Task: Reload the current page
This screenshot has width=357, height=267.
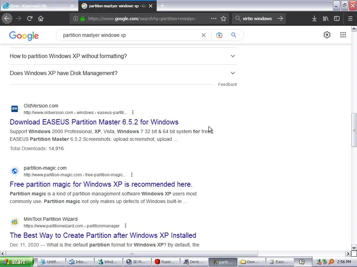Action: coord(30,18)
